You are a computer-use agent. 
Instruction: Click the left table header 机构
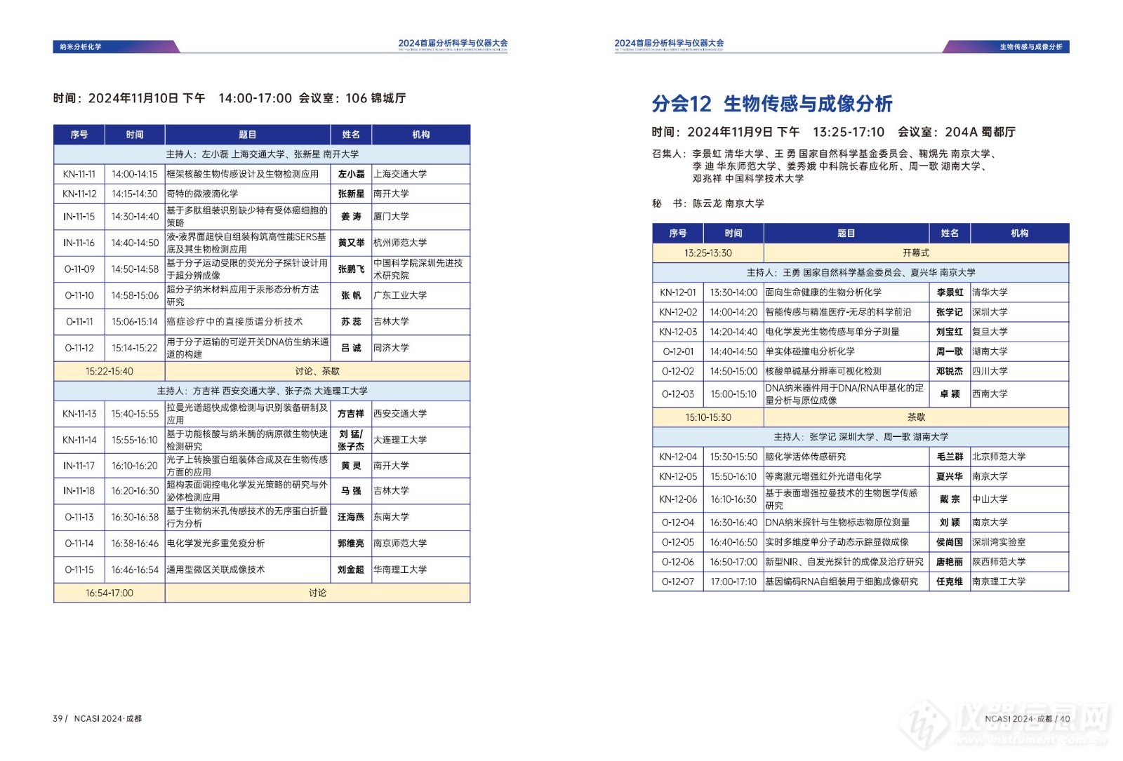click(x=421, y=135)
